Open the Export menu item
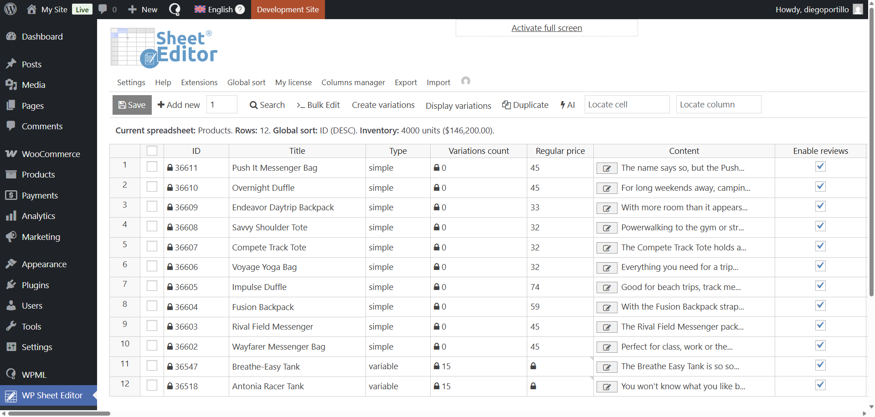The image size is (875, 417). pyautogui.click(x=406, y=82)
